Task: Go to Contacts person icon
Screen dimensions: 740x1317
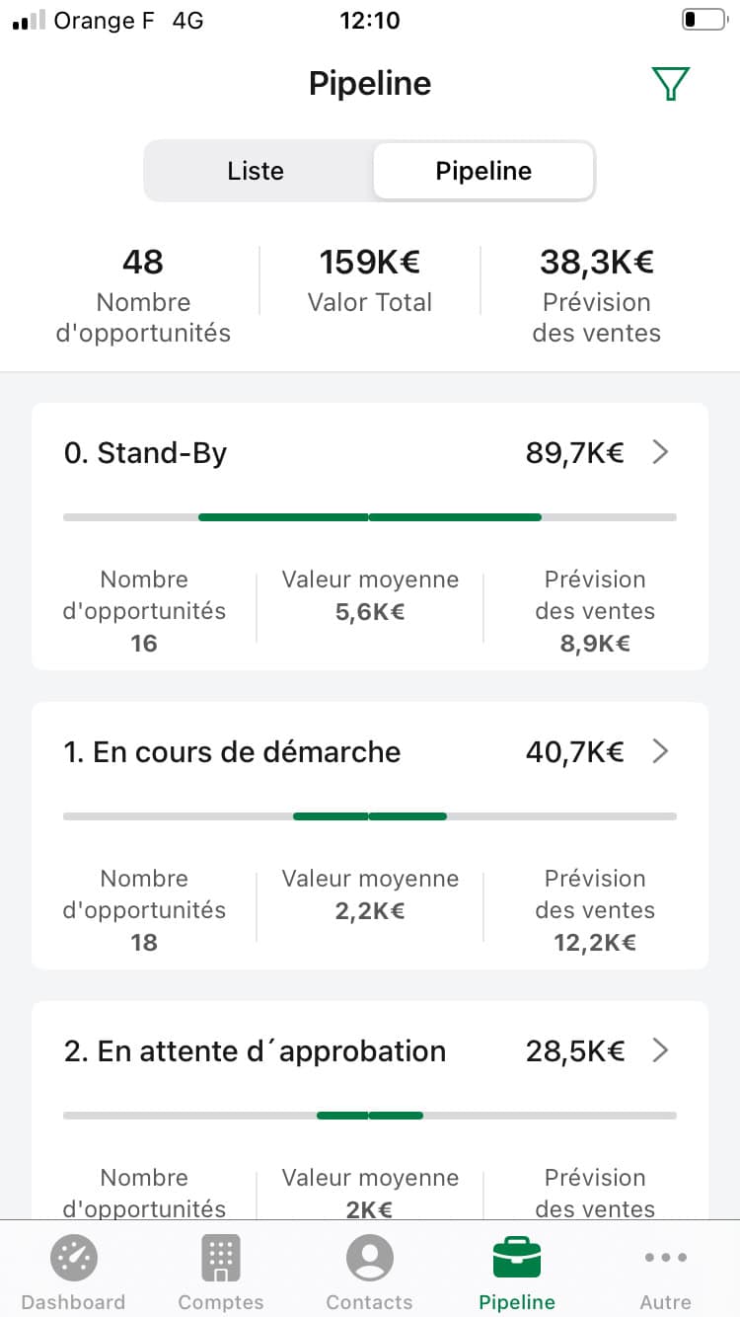Action: pyautogui.click(x=370, y=1258)
